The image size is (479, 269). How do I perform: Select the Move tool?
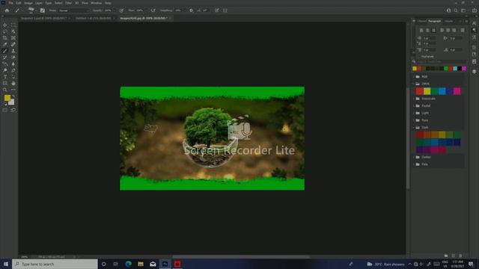click(5, 25)
